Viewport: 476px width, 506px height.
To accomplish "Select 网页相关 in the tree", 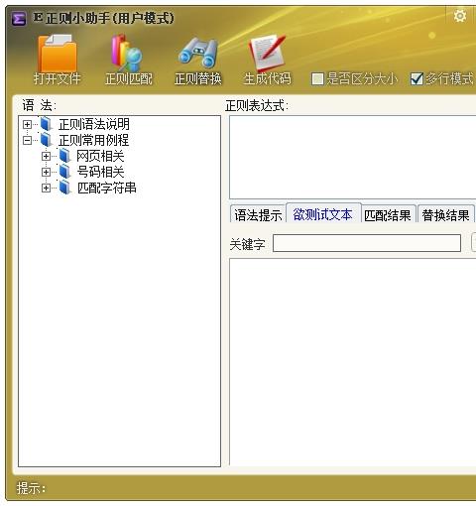I will [100, 156].
